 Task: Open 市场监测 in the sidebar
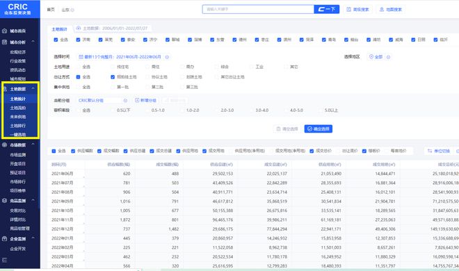[x=18, y=155]
